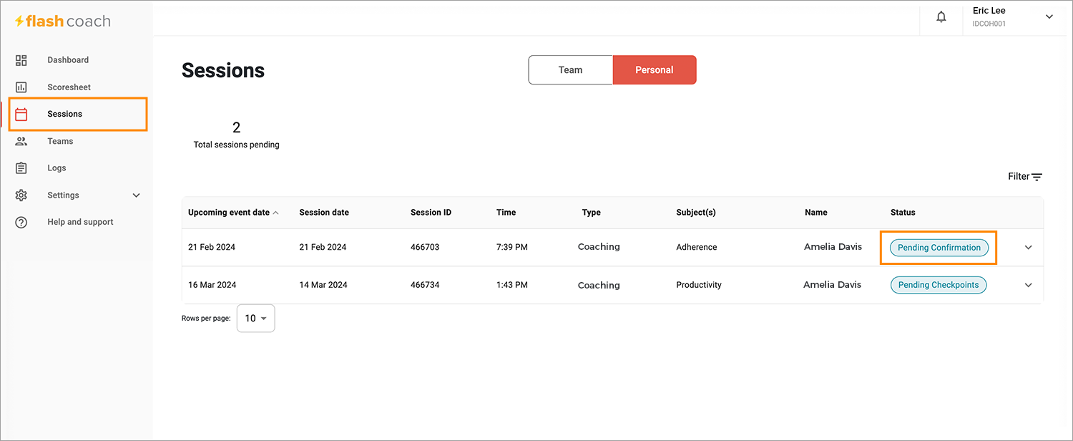Open Help and support page
1073x441 pixels.
click(x=80, y=222)
